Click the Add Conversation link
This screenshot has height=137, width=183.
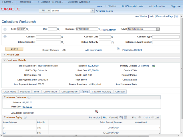(x=94, y=50)
